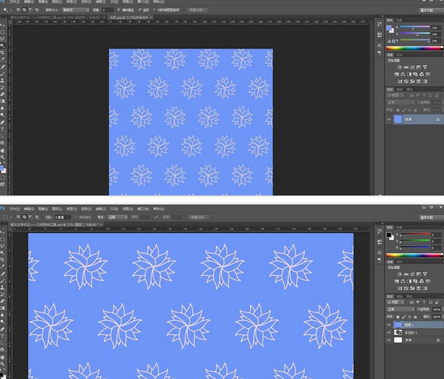Add Brightness/Contrast adjustment in the top window

point(400,67)
